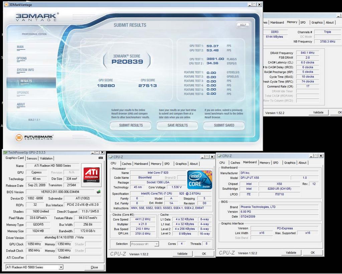
Task: Click the CPU score 27513 value
Action: (148, 85)
